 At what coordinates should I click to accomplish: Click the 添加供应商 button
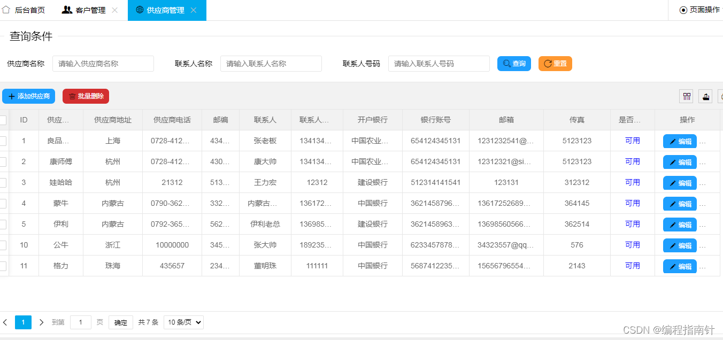29,96
